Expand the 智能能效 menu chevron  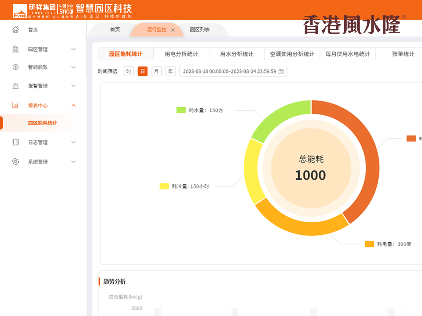point(73,67)
